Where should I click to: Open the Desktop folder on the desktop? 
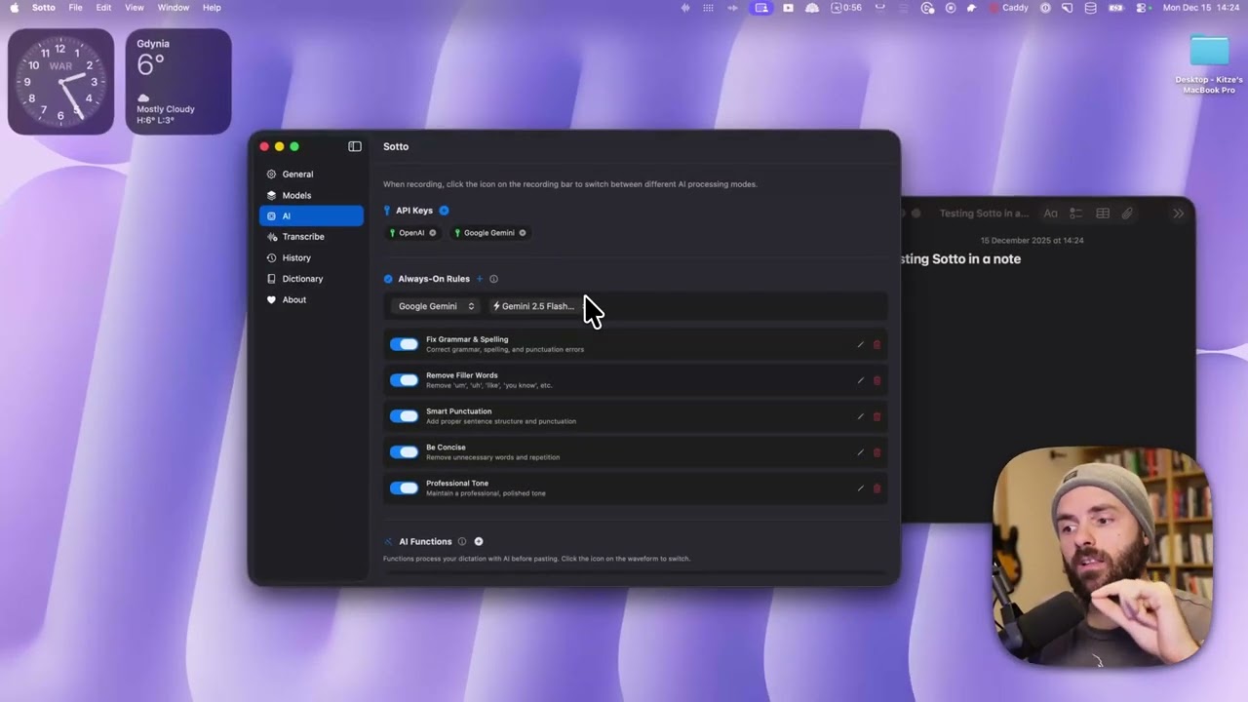coord(1209,64)
